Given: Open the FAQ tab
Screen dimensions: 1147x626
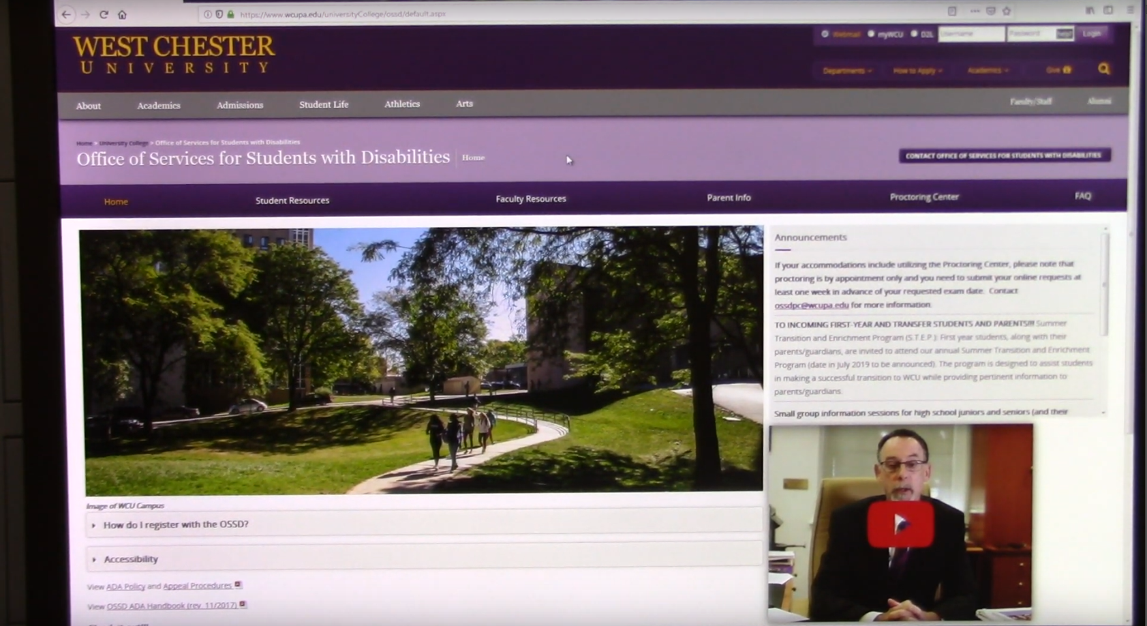Looking at the screenshot, I should click(1083, 196).
